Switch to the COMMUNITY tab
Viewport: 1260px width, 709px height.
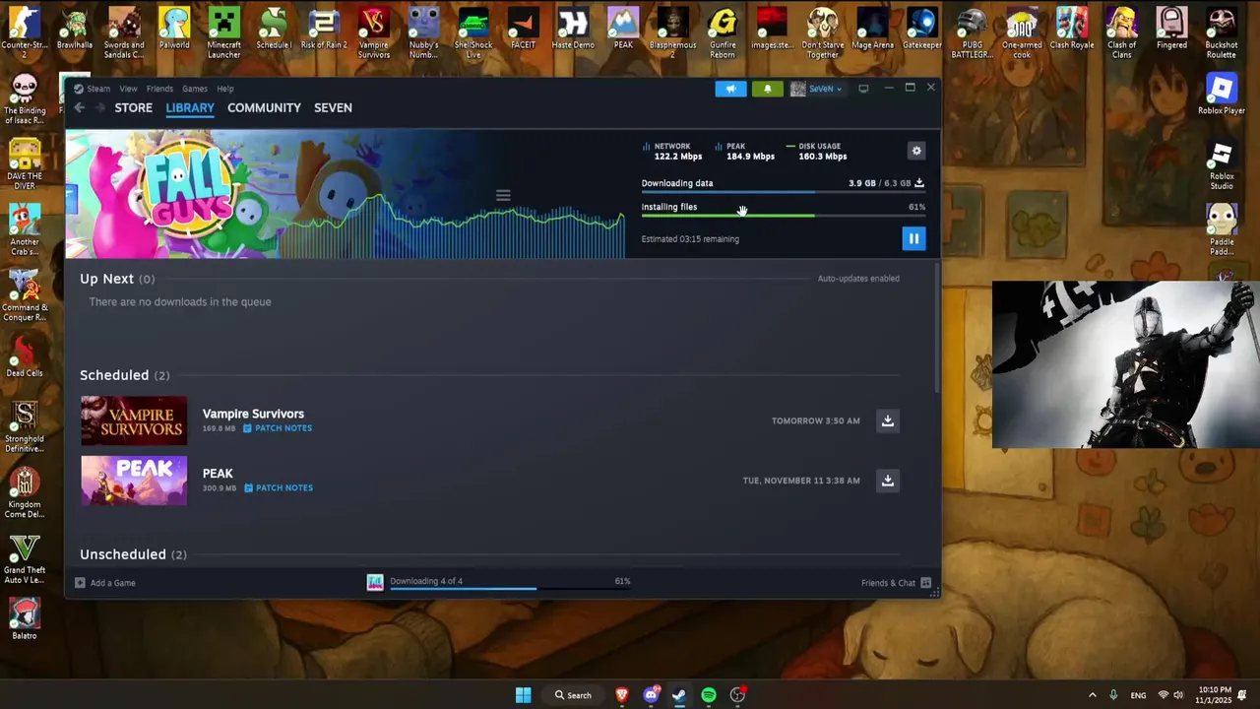[264, 107]
